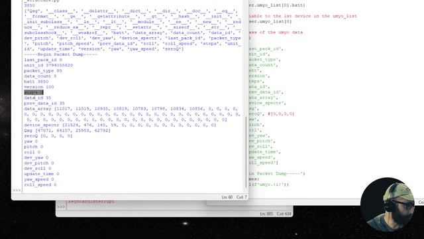The image size is (424, 239).
Task: Click the 'Qsg [47071, 64157...' line
Action: (x=68, y=130)
